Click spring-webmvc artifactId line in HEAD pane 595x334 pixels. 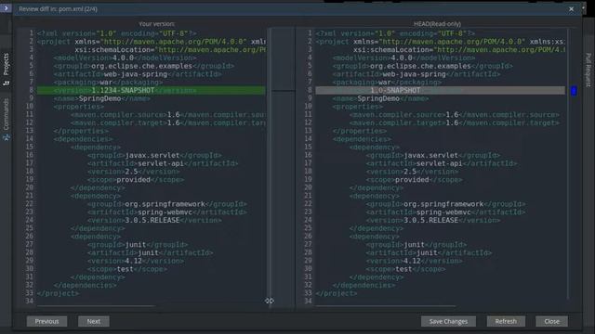click(445, 212)
